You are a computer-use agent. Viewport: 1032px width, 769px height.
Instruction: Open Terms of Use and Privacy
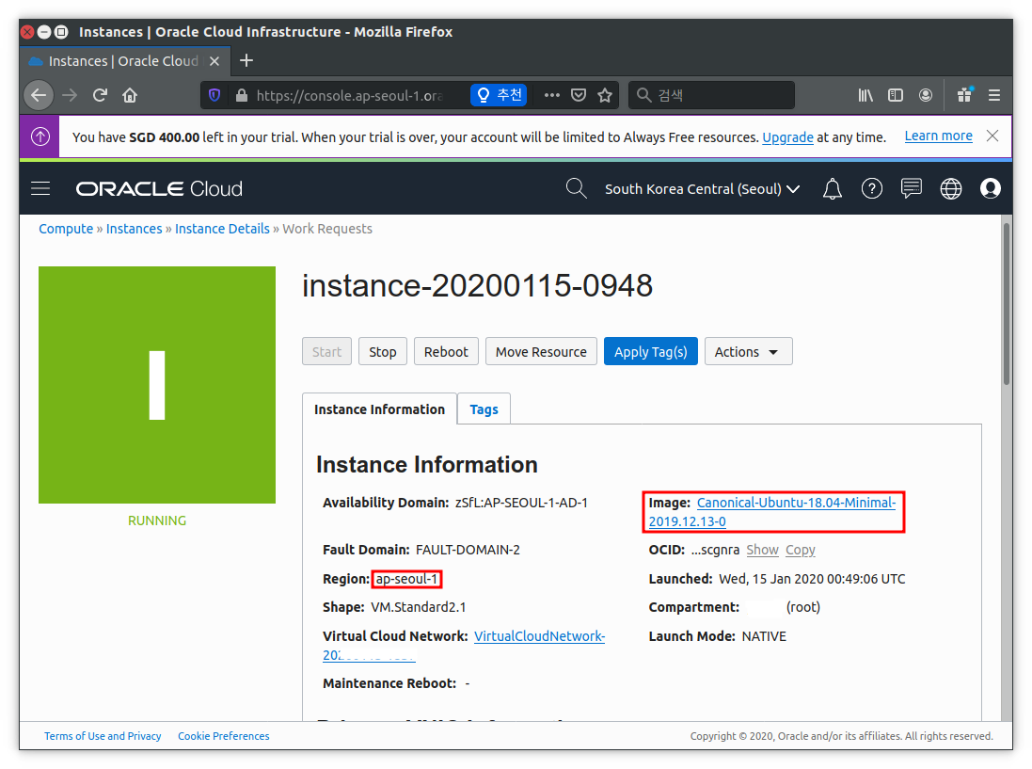coord(103,736)
